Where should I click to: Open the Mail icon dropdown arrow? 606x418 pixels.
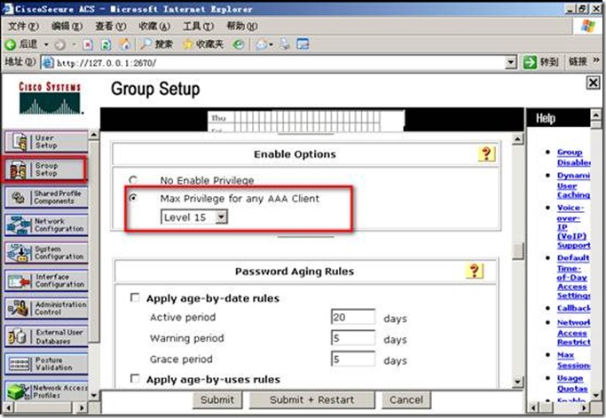(x=271, y=45)
